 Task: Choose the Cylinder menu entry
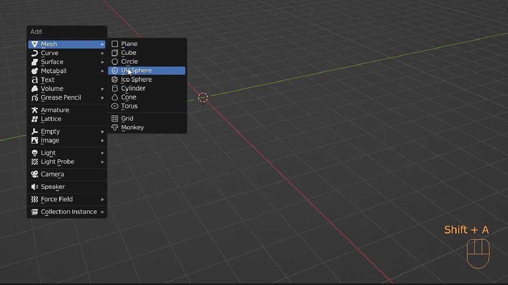pos(147,88)
